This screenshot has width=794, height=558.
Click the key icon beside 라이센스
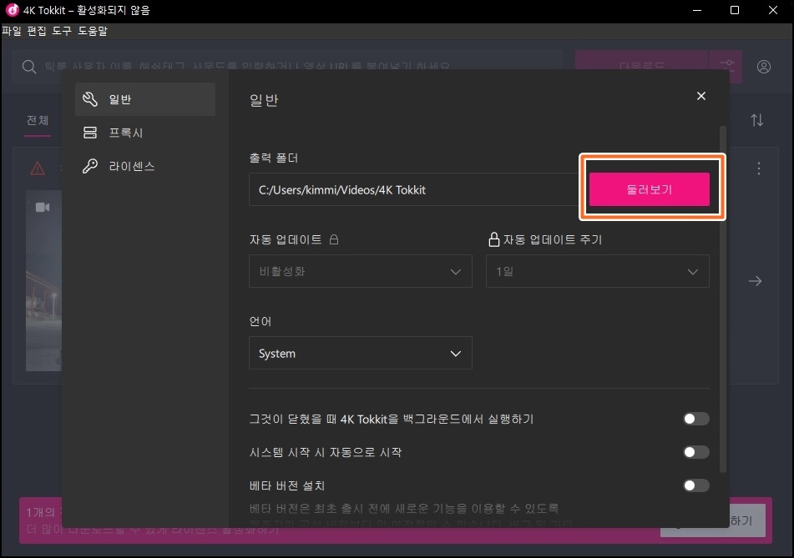point(90,166)
